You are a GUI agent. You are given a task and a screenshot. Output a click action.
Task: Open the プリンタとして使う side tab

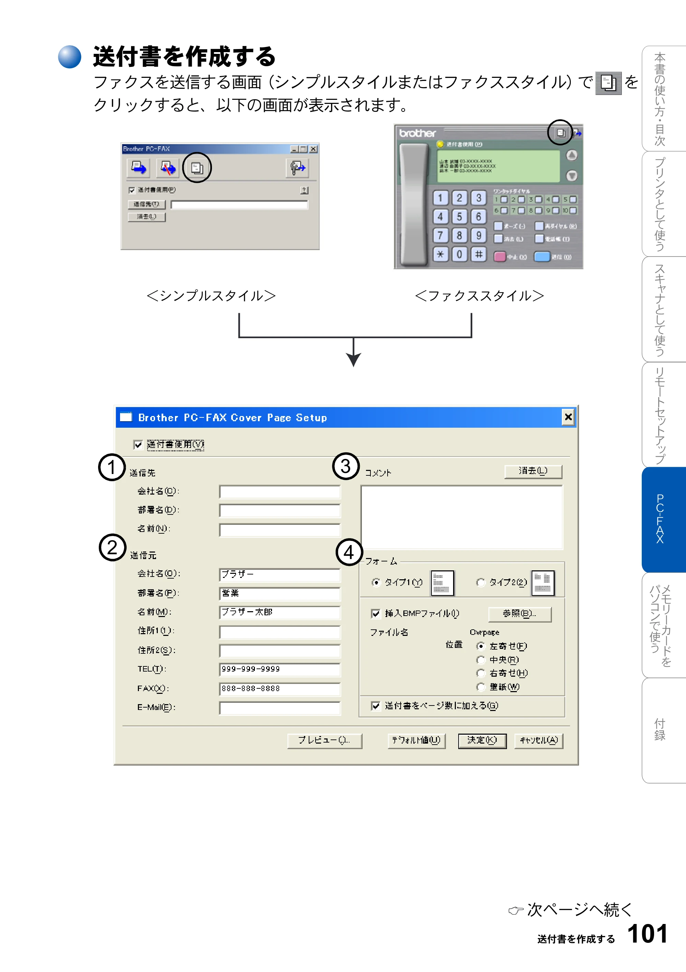pyautogui.click(x=664, y=204)
